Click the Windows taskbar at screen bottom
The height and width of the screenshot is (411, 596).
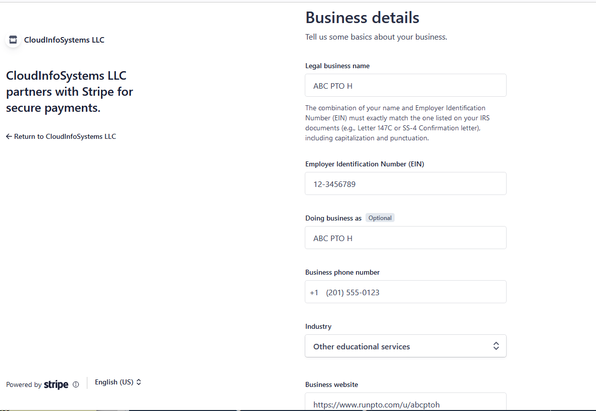tap(298, 409)
